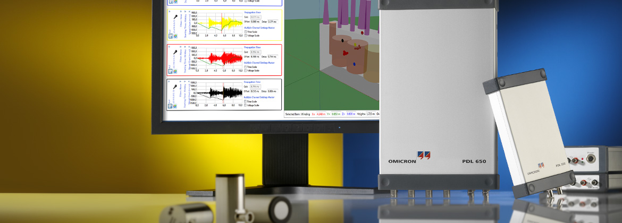
Task: Click the colored round icon in the yellow panel
Action: click(x=175, y=36)
